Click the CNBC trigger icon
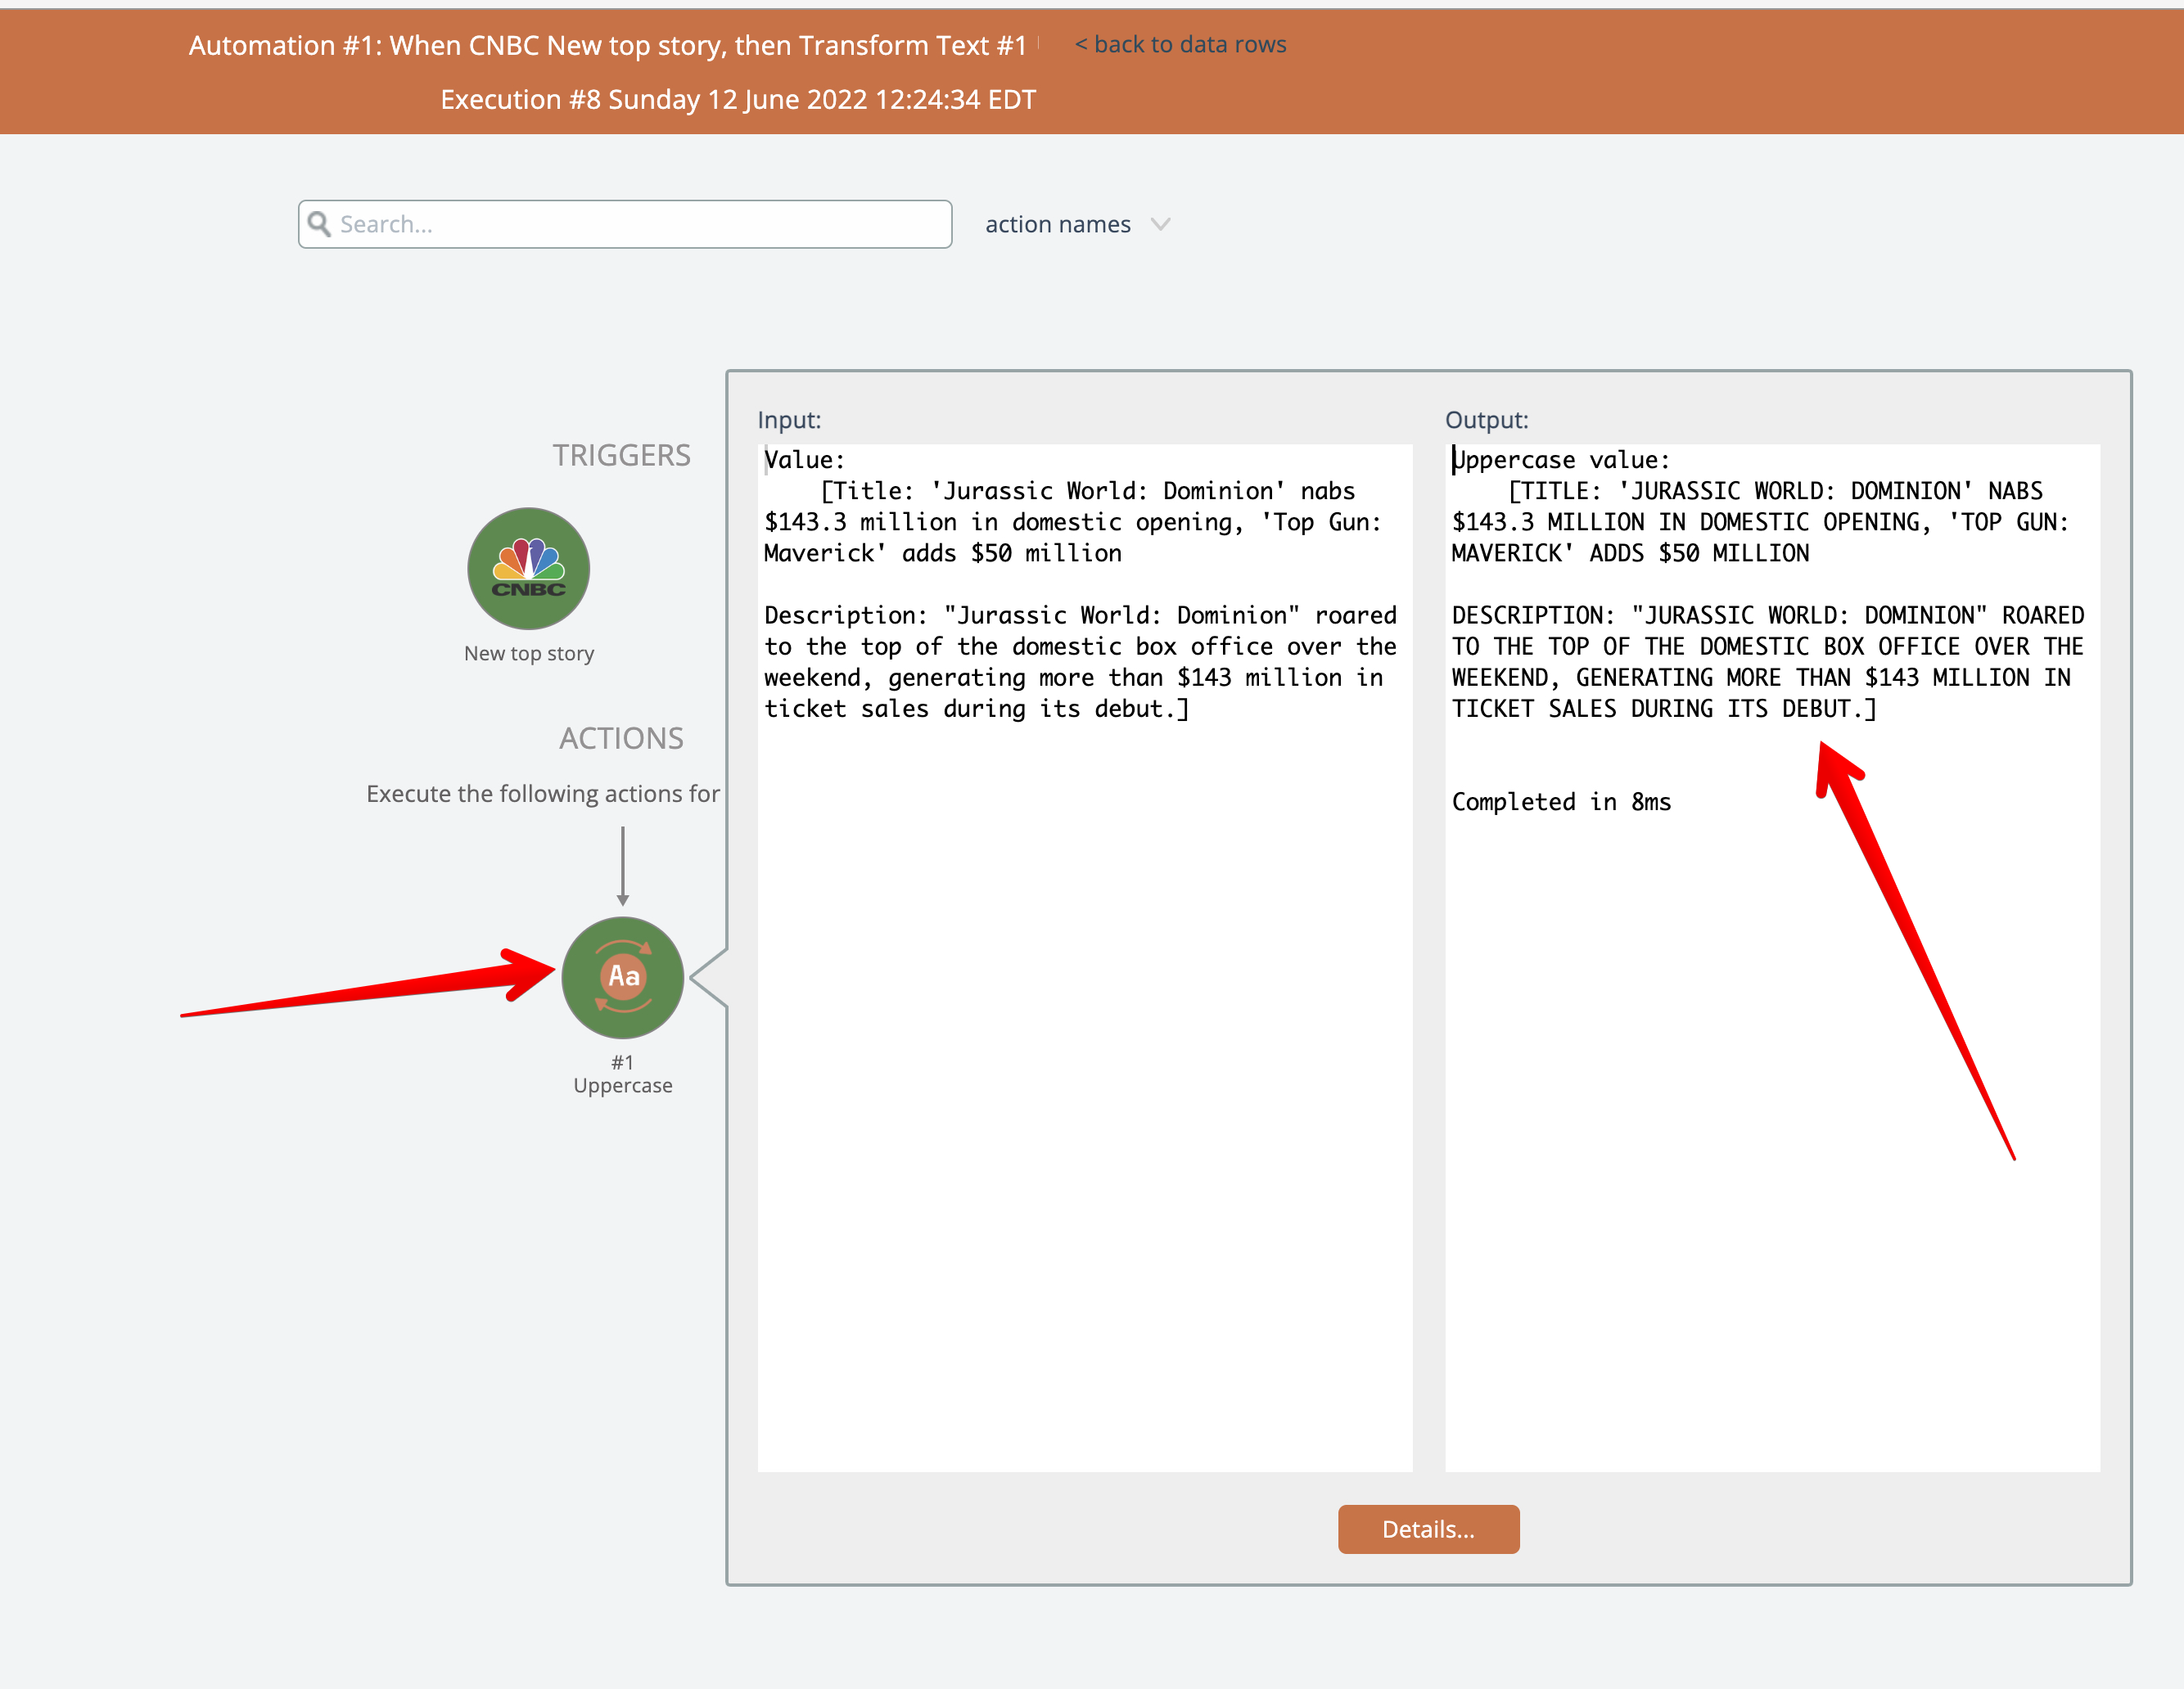The height and width of the screenshot is (1689, 2184). tap(528, 569)
